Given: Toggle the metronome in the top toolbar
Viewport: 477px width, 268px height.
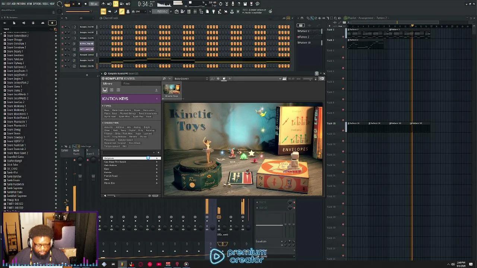Looking at the screenshot, I should [x=103, y=4].
